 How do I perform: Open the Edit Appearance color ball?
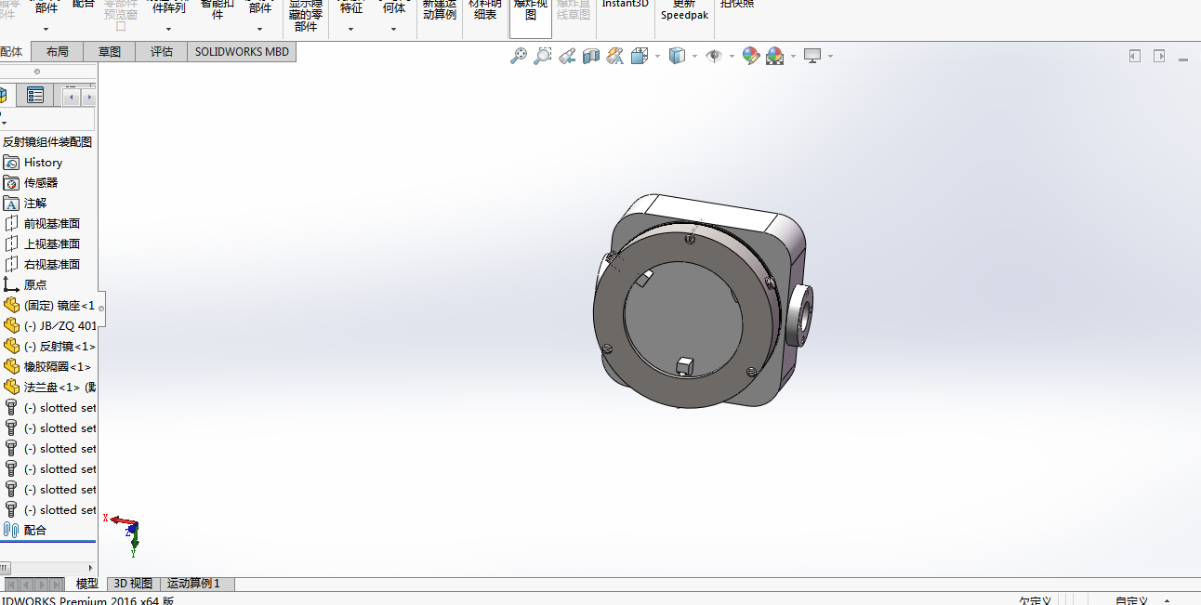click(751, 56)
